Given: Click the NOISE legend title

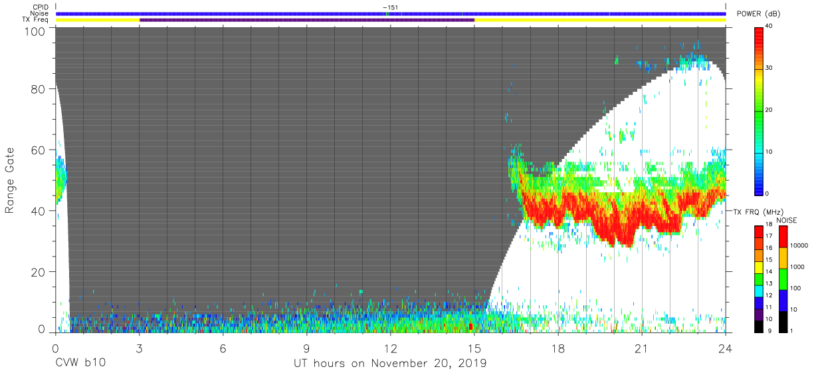Looking at the screenshot, I should (x=786, y=220).
